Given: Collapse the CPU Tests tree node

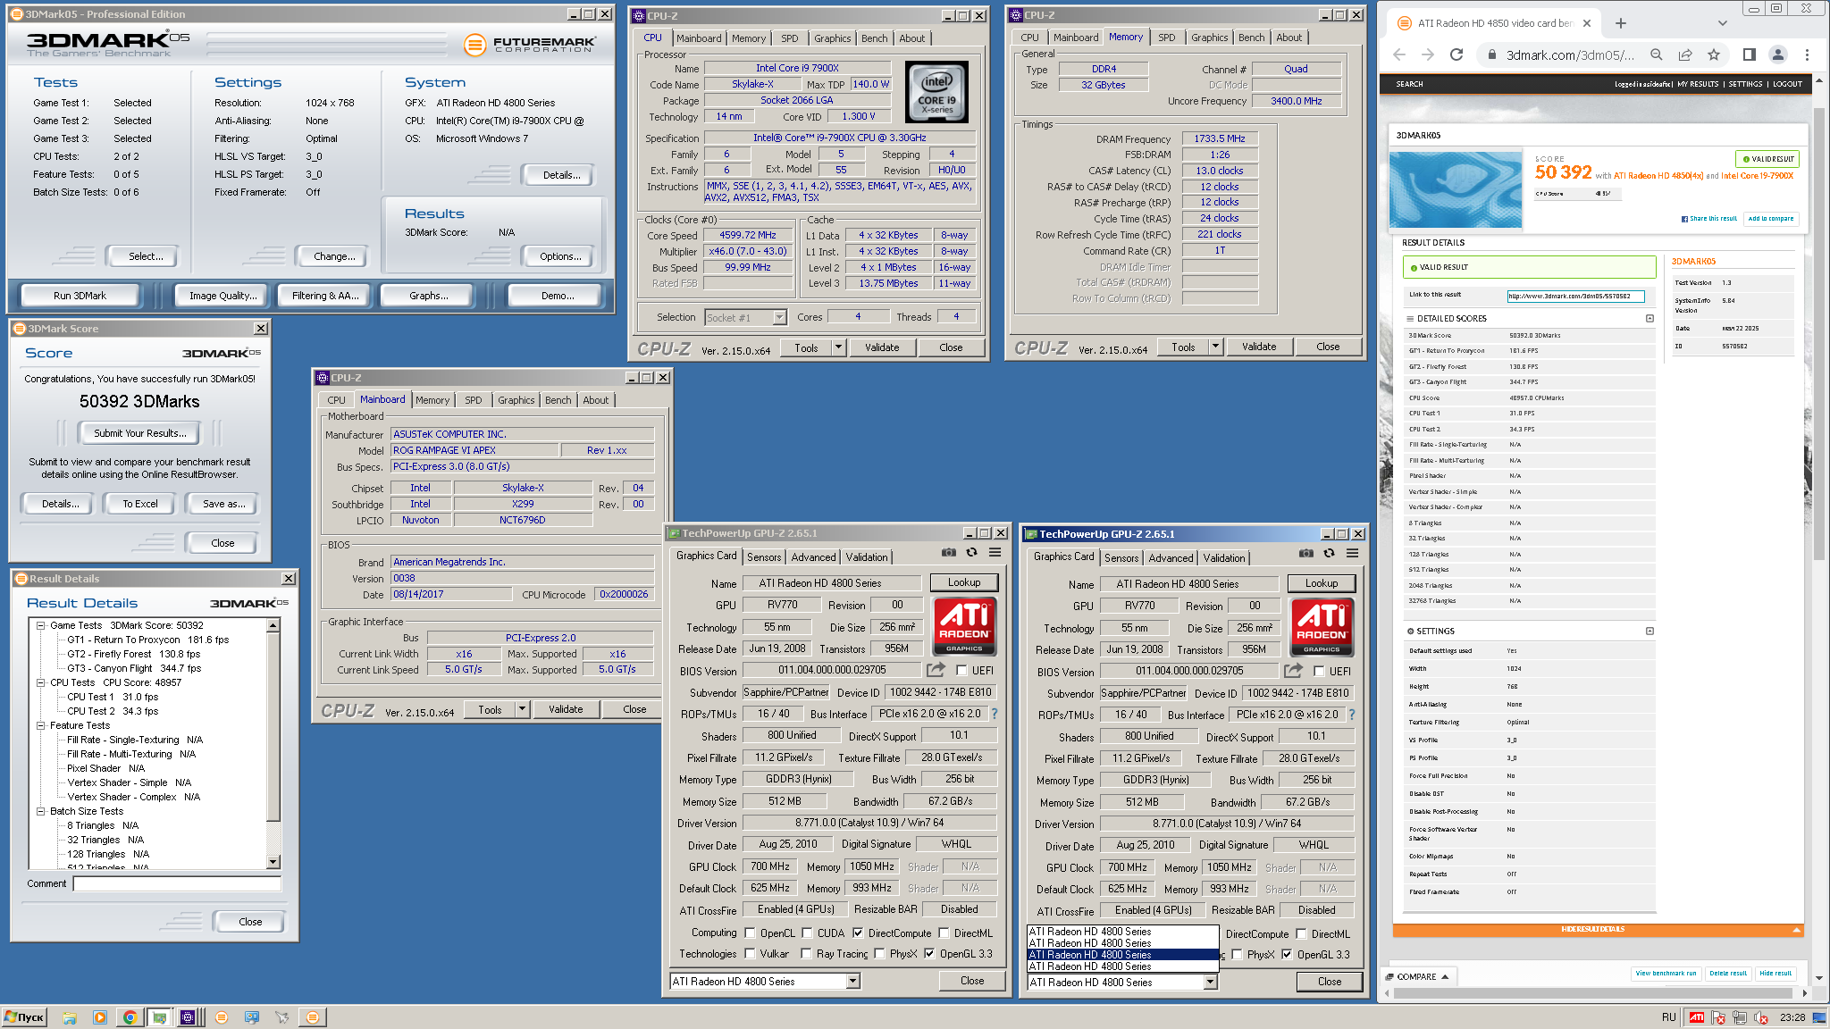Looking at the screenshot, I should pyautogui.click(x=40, y=682).
